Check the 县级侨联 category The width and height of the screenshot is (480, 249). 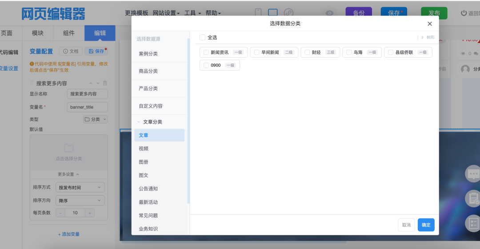tap(391, 52)
